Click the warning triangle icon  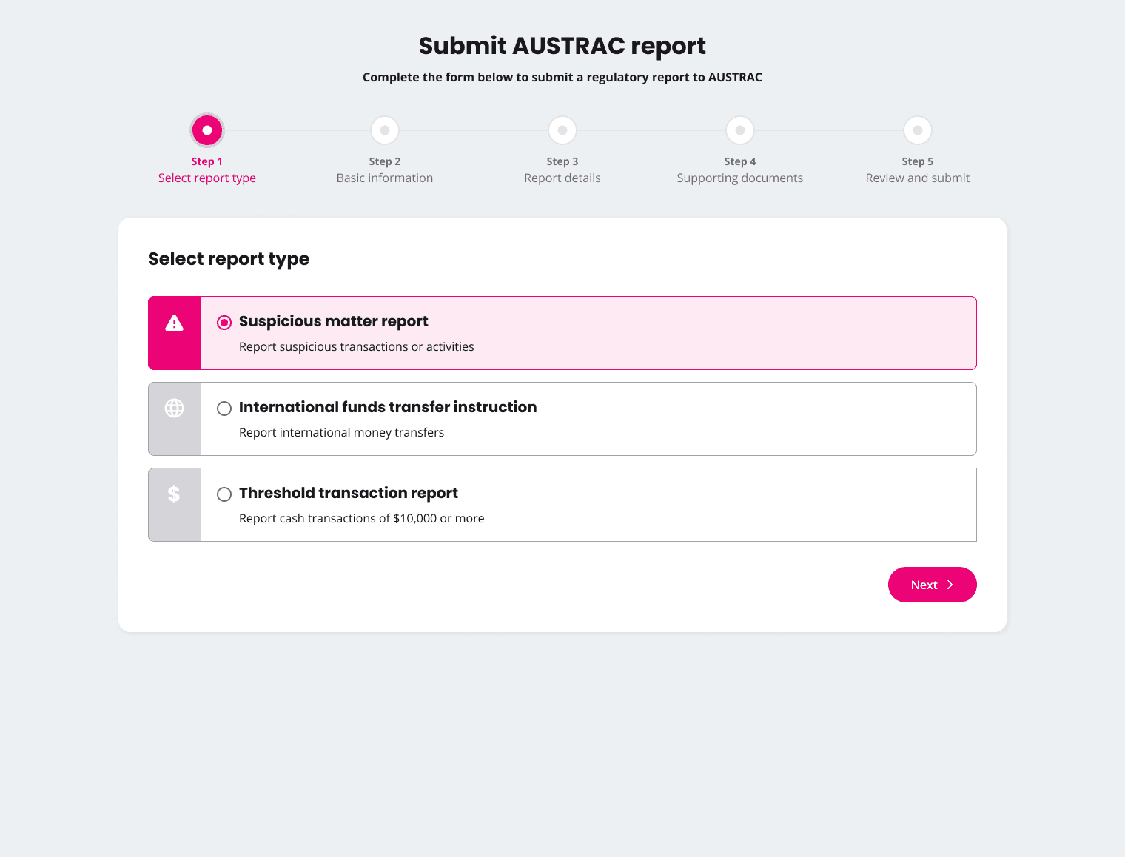point(174,323)
